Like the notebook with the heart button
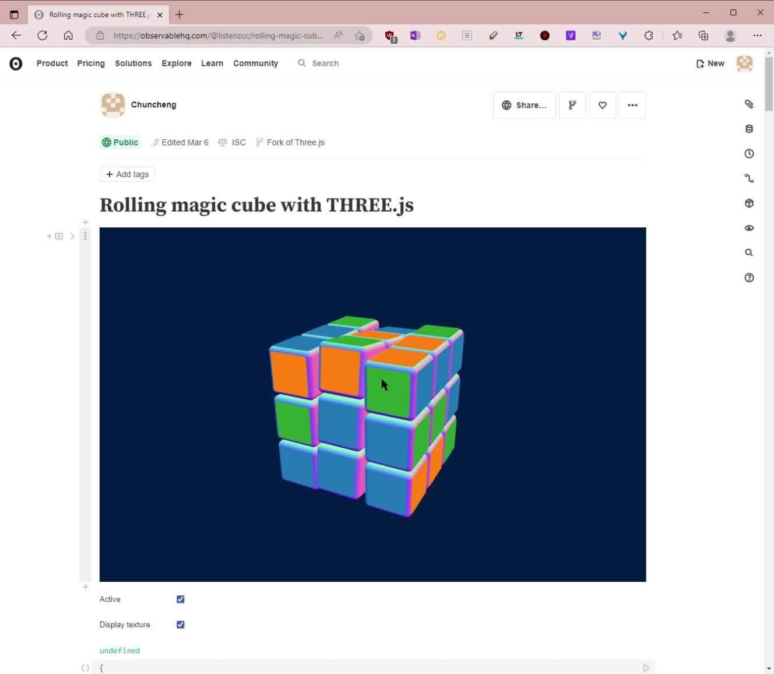Screen dimensions: 774x674 coord(602,105)
